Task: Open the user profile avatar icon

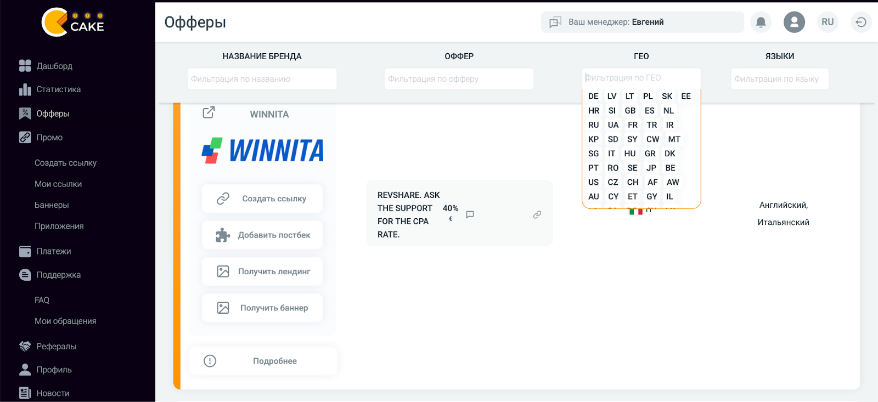Action: (794, 22)
